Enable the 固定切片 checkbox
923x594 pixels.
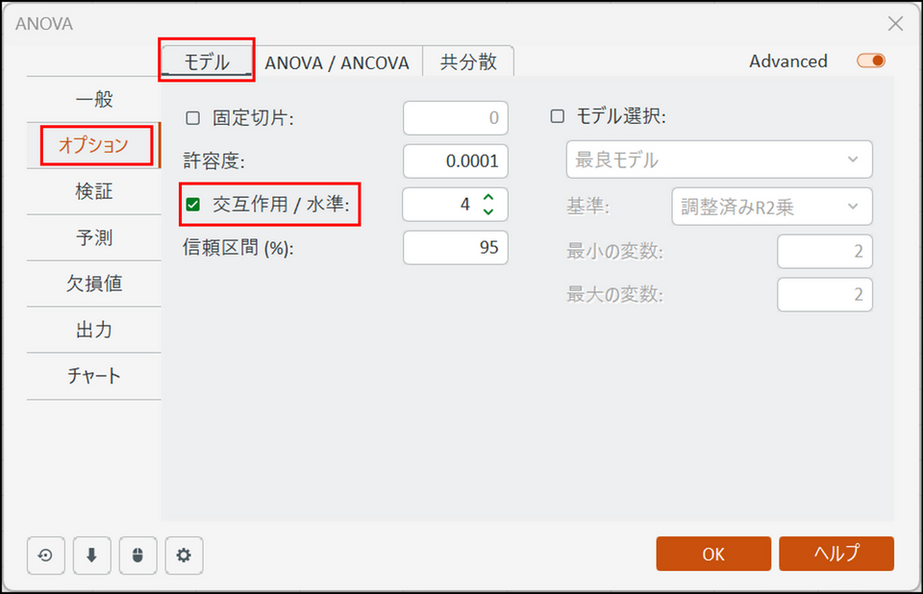[193, 118]
